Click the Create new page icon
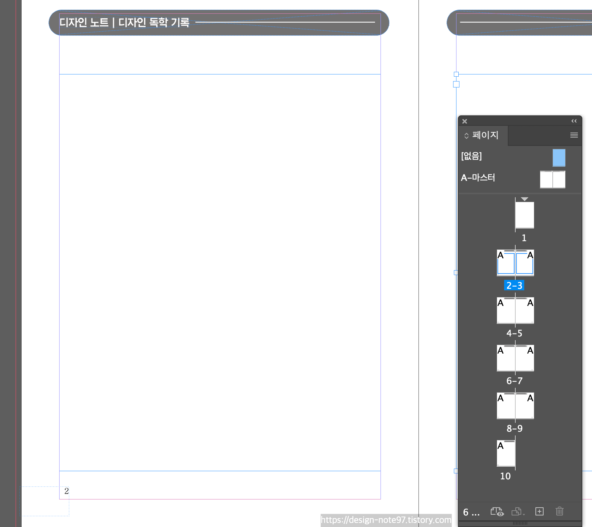This screenshot has height=527, width=592. point(539,511)
